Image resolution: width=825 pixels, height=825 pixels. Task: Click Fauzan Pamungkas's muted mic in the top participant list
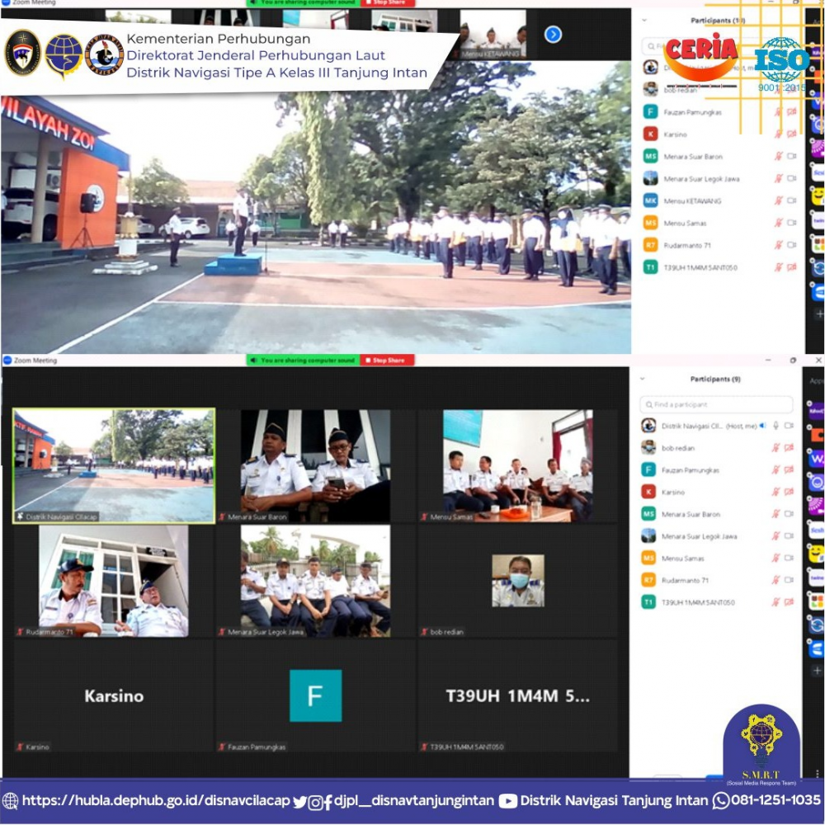(778, 112)
